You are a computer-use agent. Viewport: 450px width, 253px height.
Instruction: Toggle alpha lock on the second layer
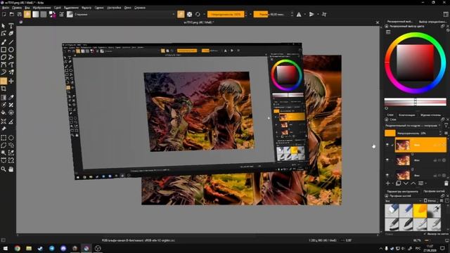pyautogui.click(x=444, y=160)
